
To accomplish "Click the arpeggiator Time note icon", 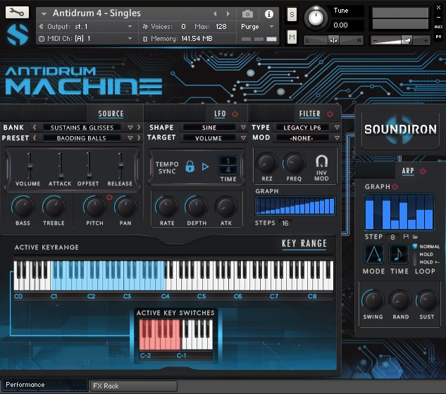I will pyautogui.click(x=399, y=255).
